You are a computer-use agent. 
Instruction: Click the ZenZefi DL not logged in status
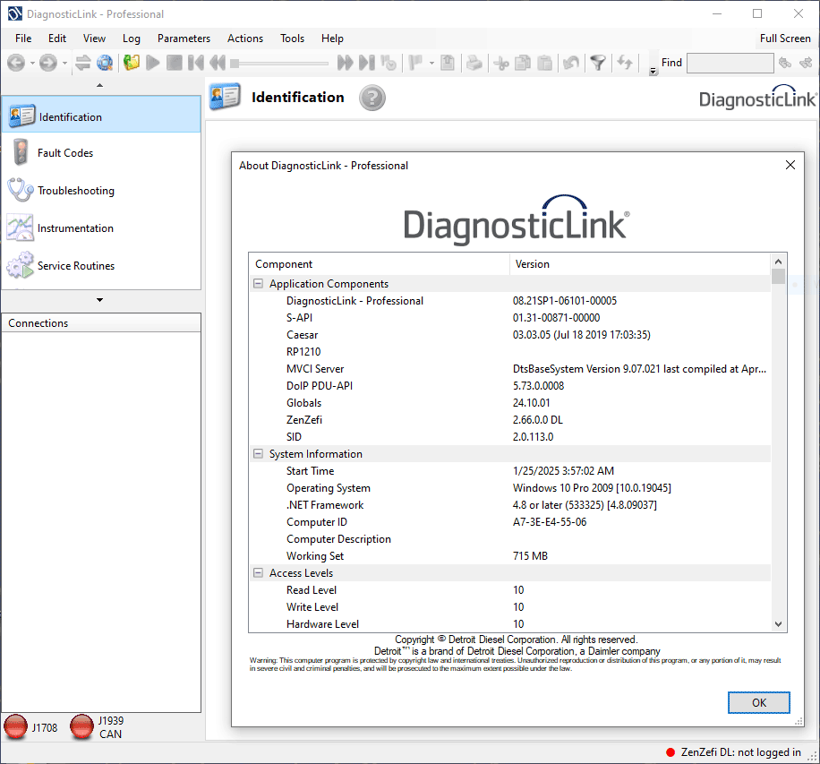pyautogui.click(x=733, y=752)
